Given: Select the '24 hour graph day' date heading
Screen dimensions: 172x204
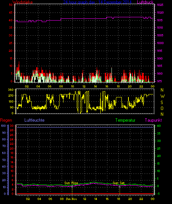Looking at the screenshot, I should (x=97, y=2).
